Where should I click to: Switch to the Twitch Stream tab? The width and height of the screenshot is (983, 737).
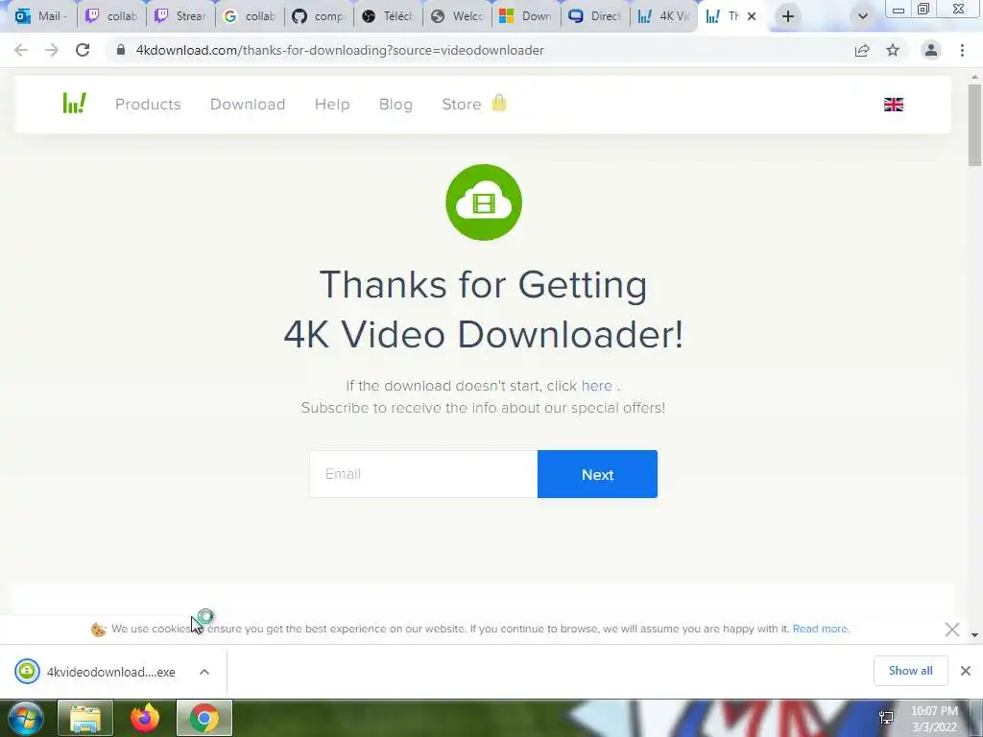(x=180, y=16)
